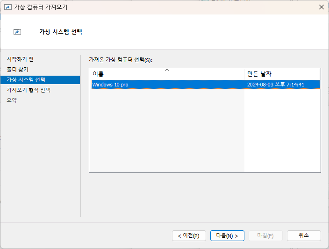Click the 가져올 가상 컴퓨터 선택(S) label

[121, 60]
